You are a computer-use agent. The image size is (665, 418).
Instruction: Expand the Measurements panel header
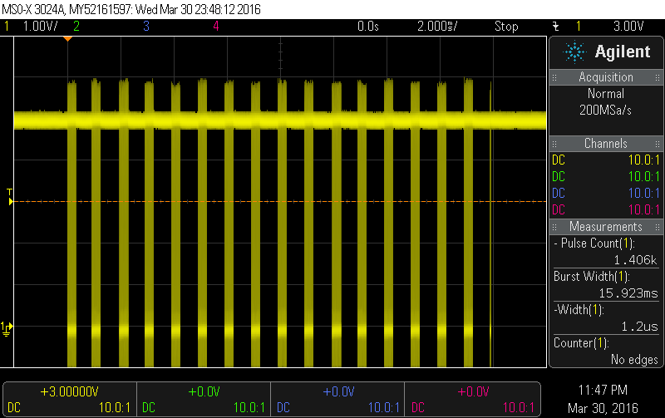pos(606,227)
